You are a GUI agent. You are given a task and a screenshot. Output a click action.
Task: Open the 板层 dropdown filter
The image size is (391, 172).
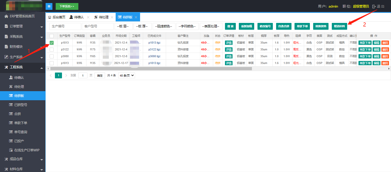tap(123, 26)
